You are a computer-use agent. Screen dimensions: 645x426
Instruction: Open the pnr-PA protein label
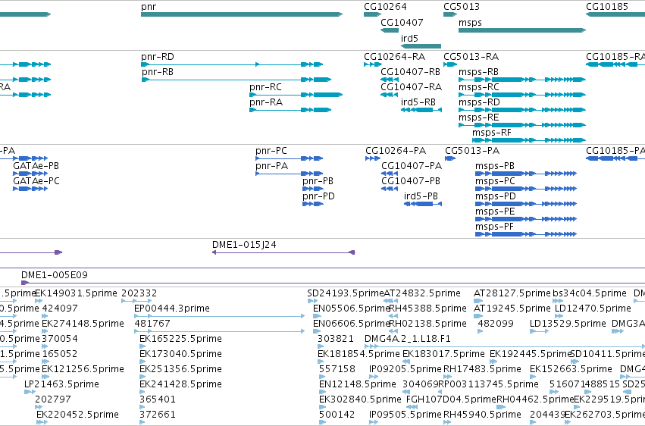[271, 166]
